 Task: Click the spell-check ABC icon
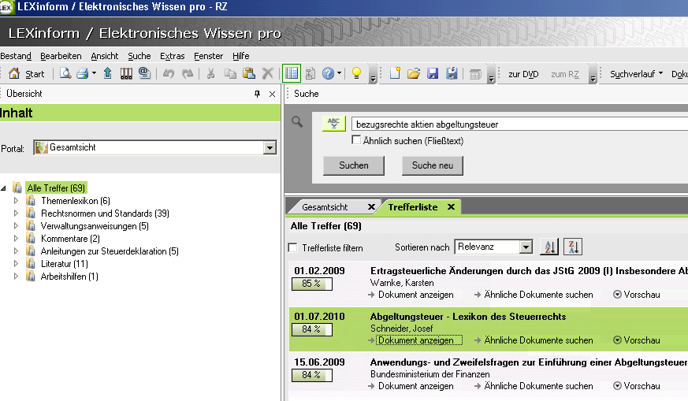(334, 123)
